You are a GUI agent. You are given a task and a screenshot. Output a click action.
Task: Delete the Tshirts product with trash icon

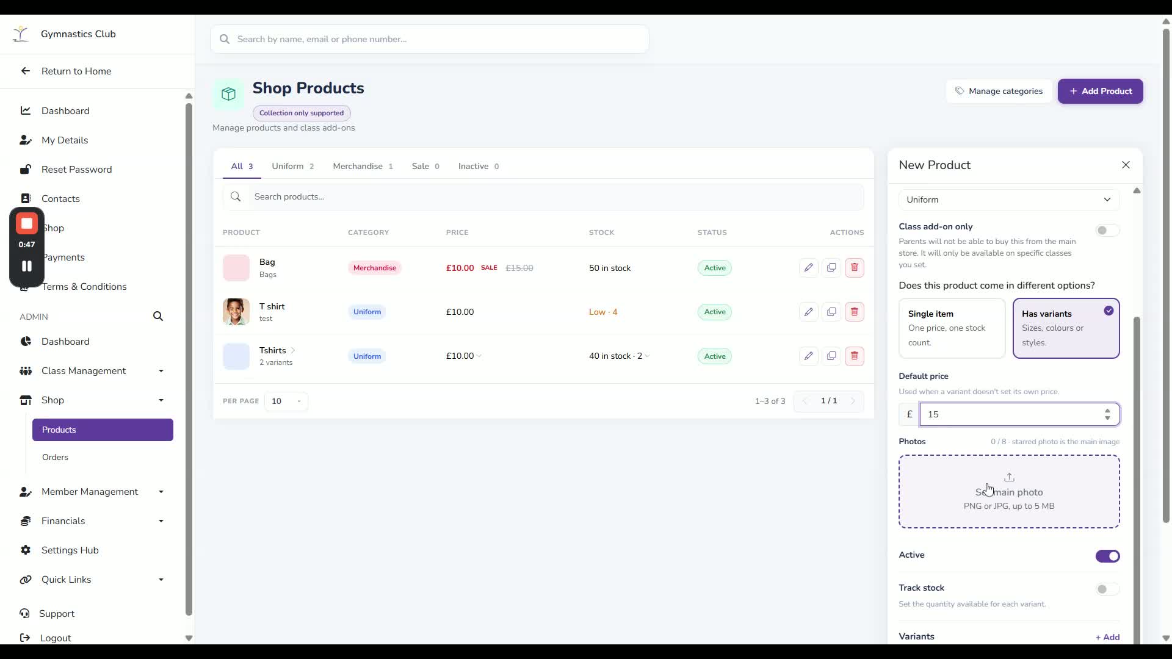[855, 356]
